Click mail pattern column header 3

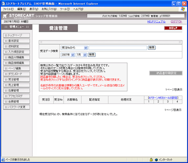tap(168, 102)
